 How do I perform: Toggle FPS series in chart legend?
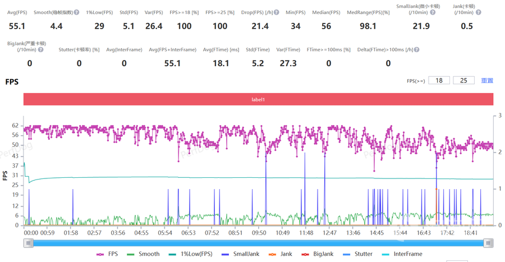[x=107, y=254]
